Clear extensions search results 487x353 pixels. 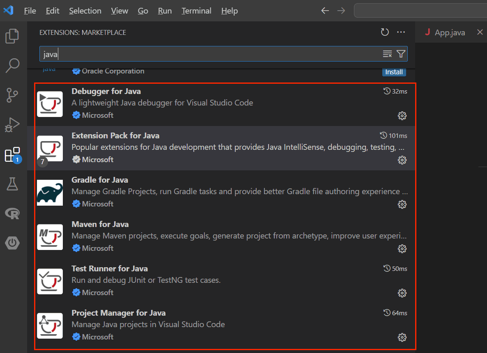click(x=387, y=54)
